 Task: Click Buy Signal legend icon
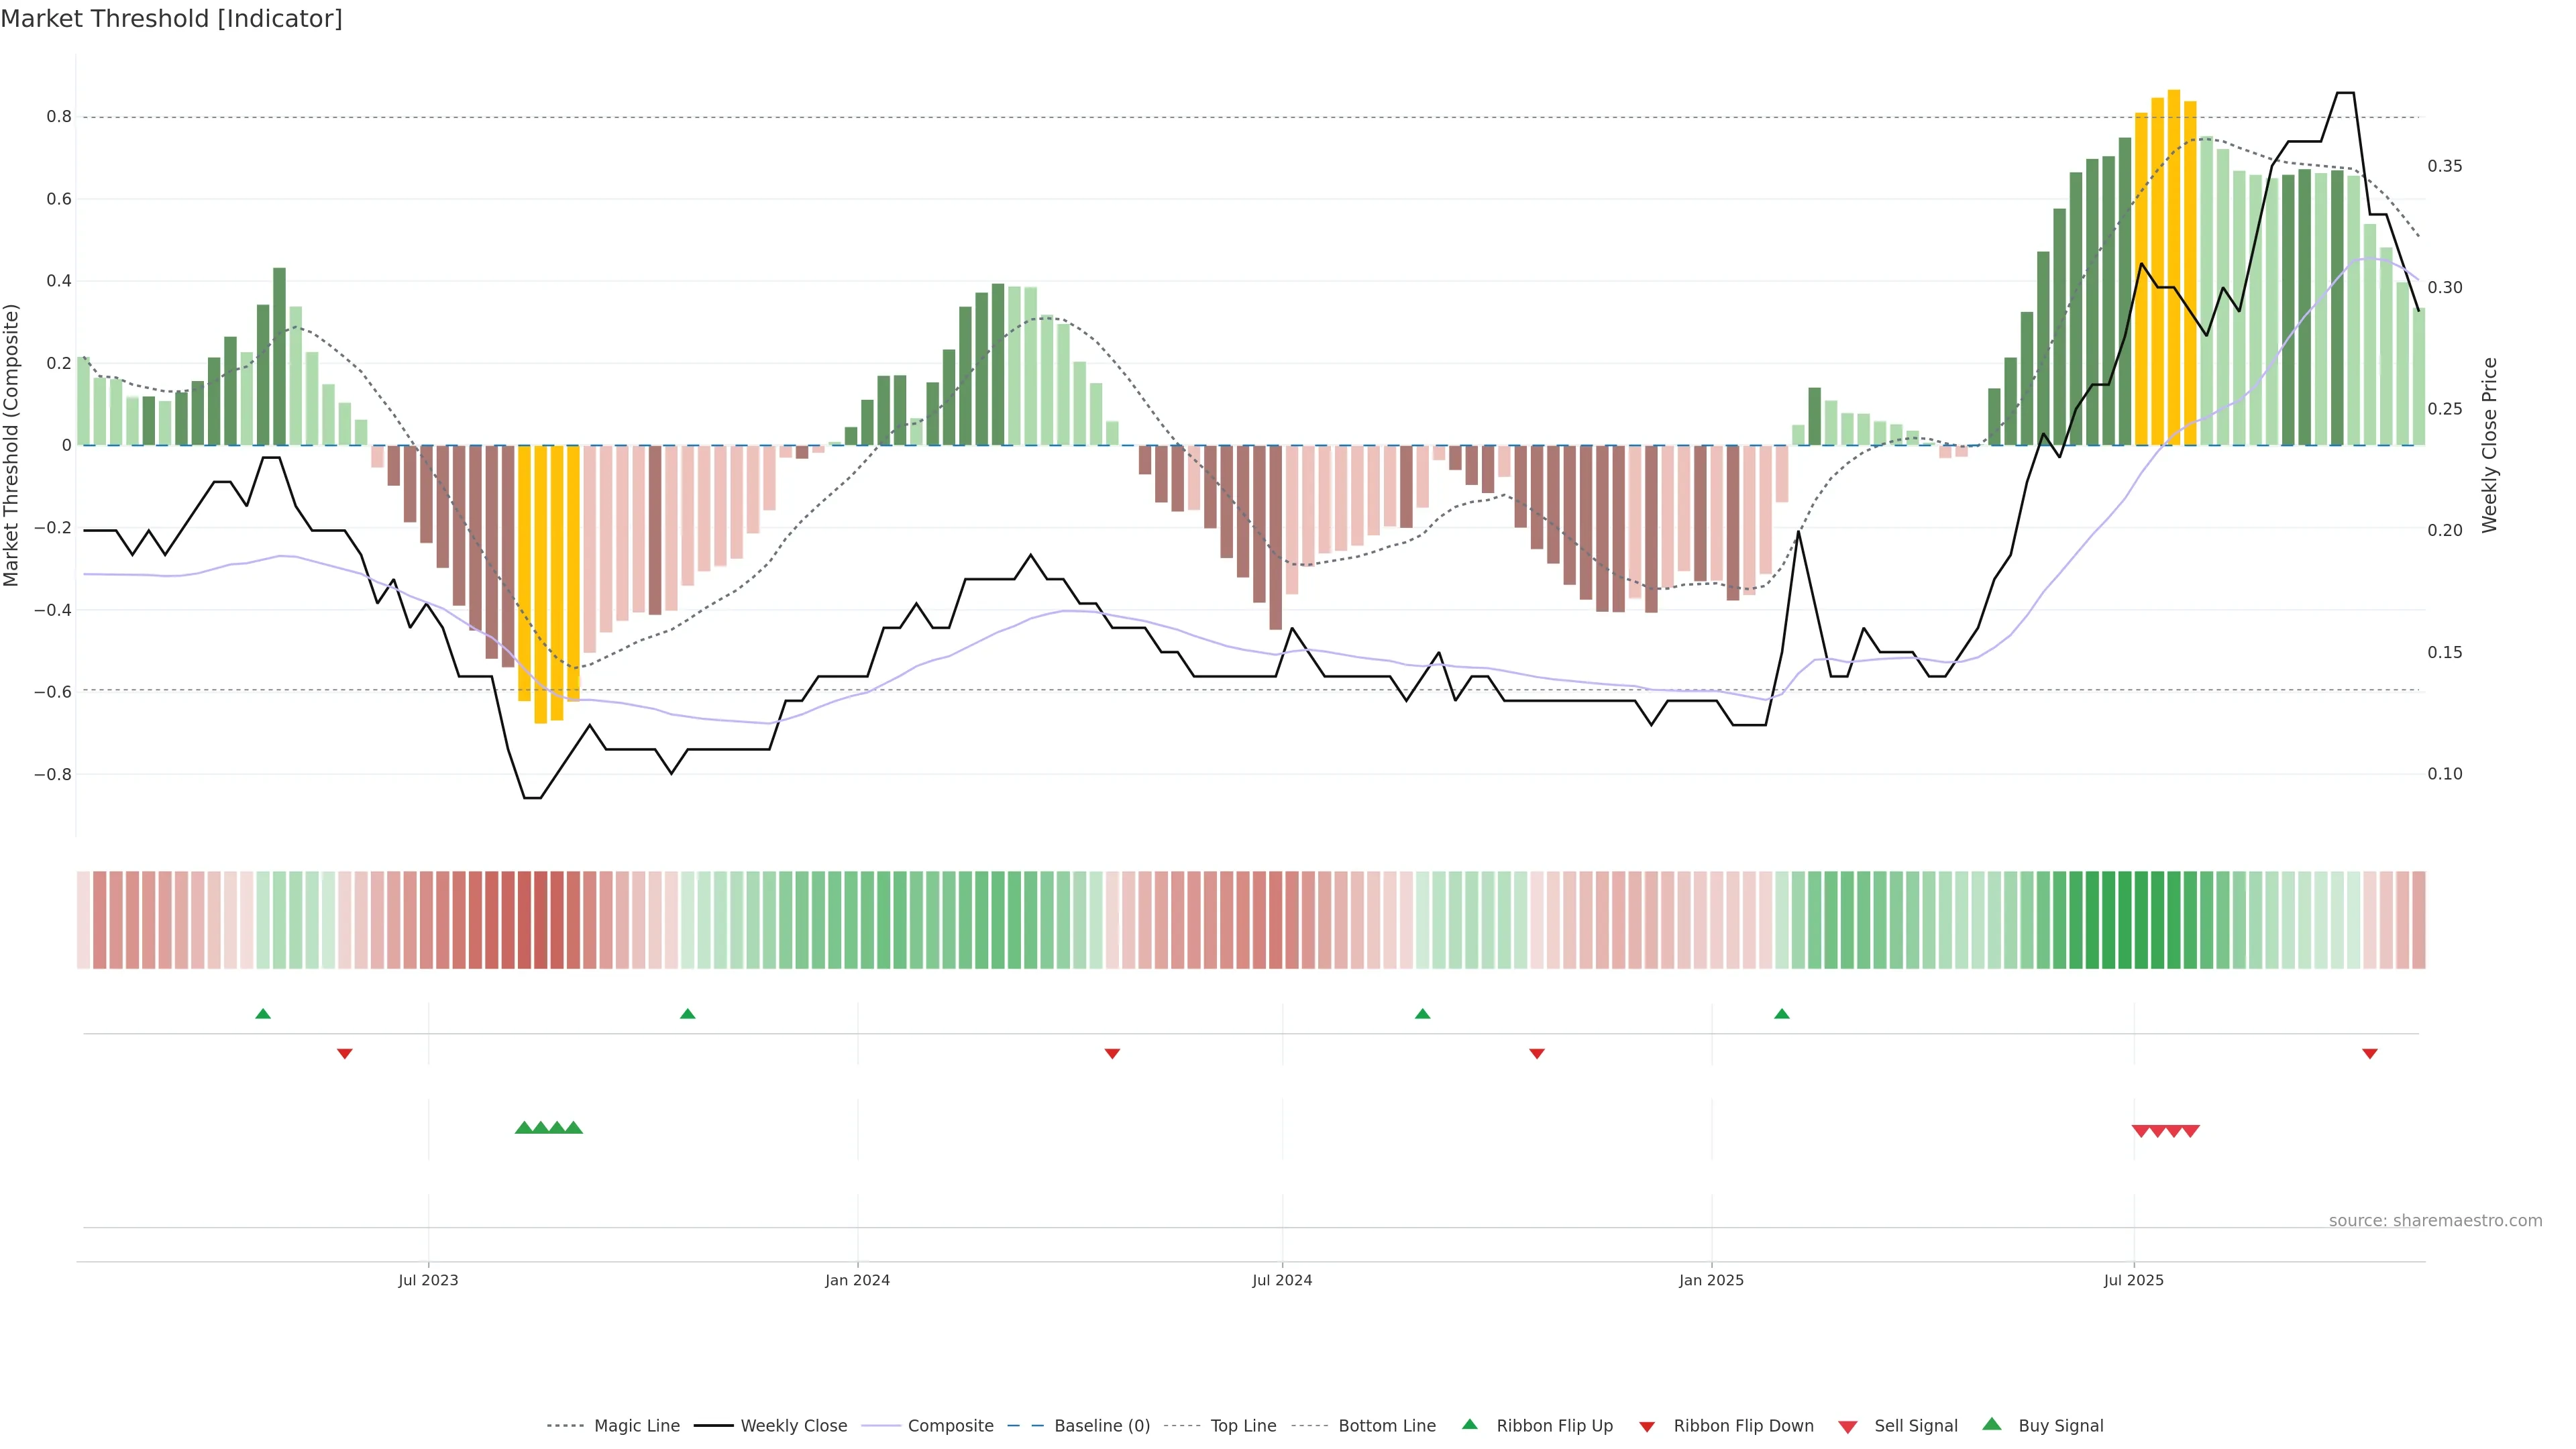[1992, 1425]
